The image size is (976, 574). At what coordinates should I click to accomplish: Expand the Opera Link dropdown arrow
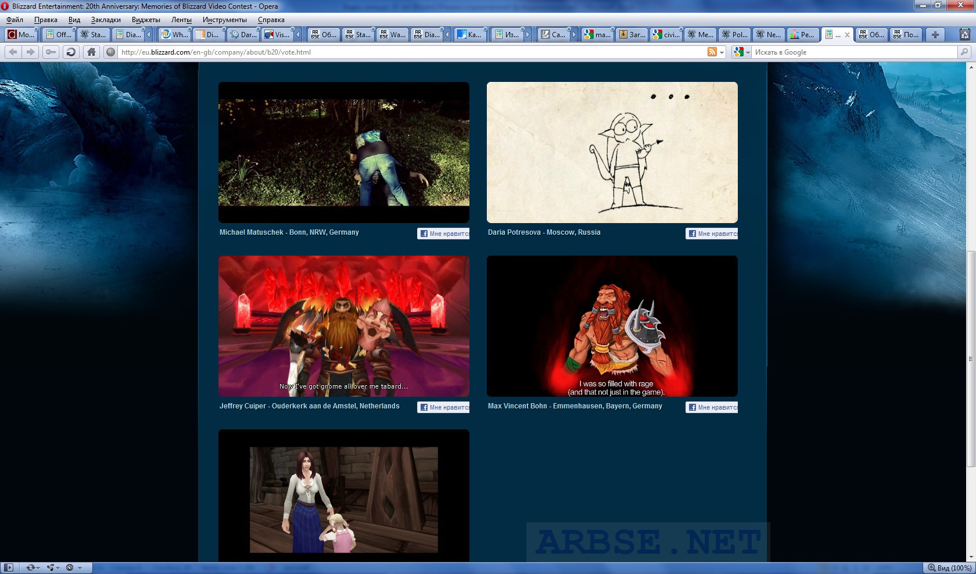coord(38,568)
